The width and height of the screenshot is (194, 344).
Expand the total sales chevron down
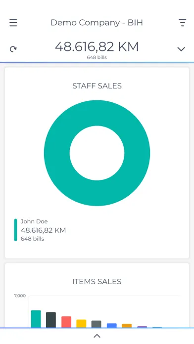click(x=181, y=49)
